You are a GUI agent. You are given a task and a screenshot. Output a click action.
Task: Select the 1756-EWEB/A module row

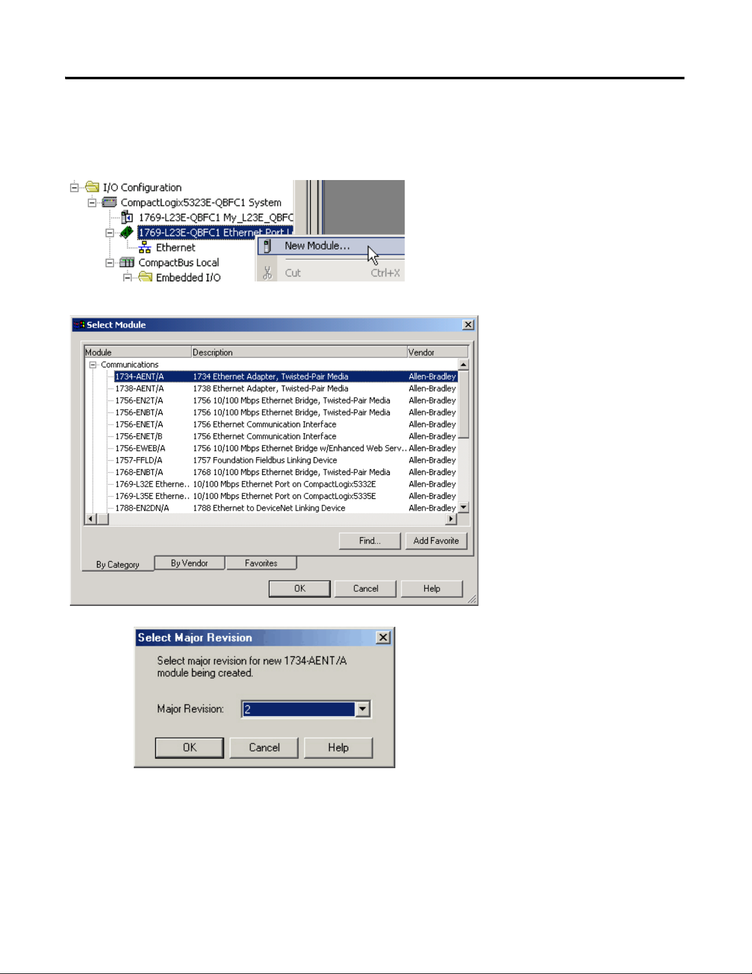[285, 448]
